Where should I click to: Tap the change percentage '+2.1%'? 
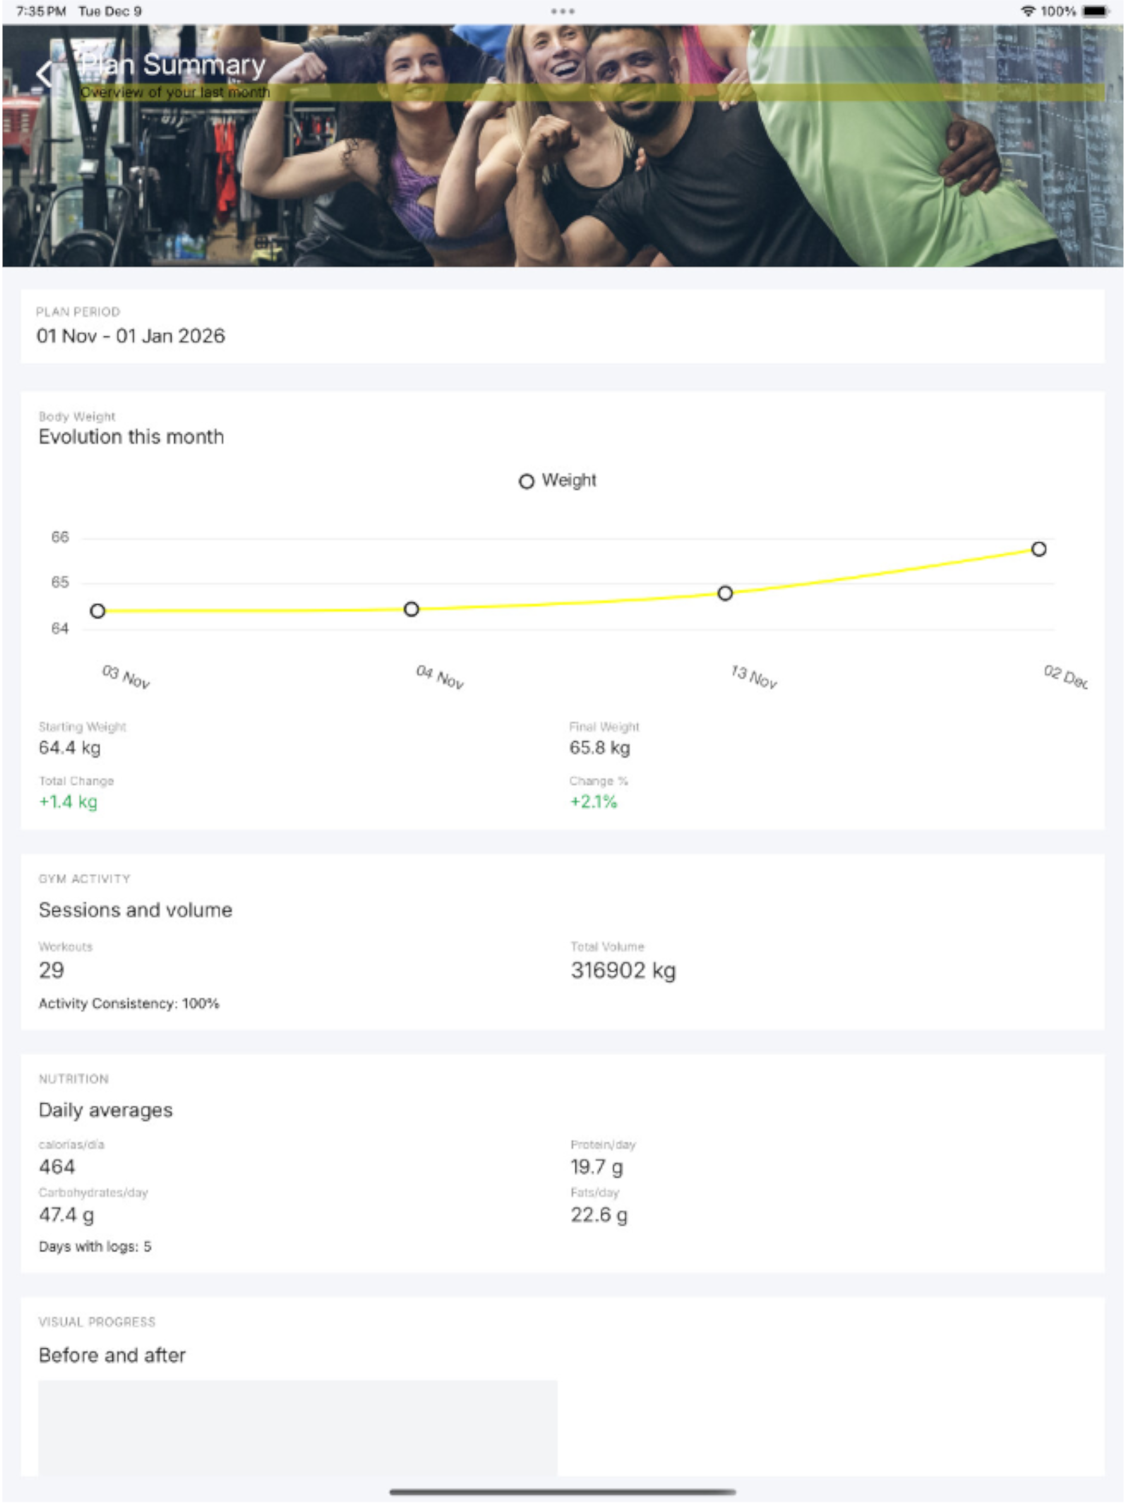(593, 802)
